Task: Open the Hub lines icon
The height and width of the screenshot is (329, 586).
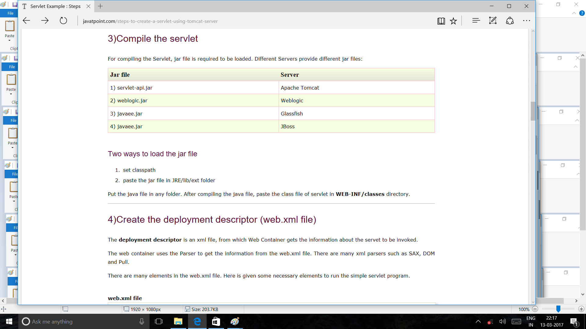Action: point(476,21)
